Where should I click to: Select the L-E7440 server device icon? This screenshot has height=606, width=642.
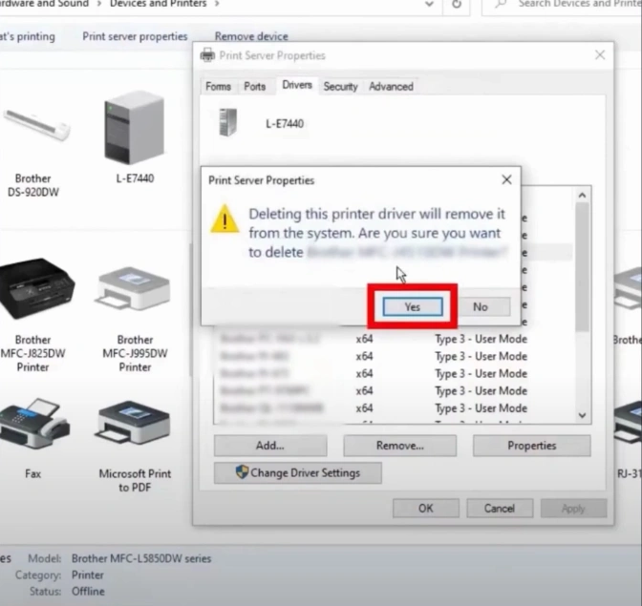tap(135, 128)
